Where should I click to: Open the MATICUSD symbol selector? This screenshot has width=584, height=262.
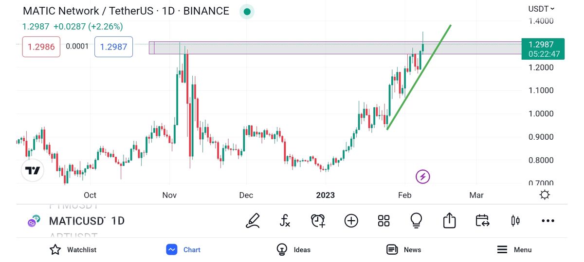click(x=77, y=221)
